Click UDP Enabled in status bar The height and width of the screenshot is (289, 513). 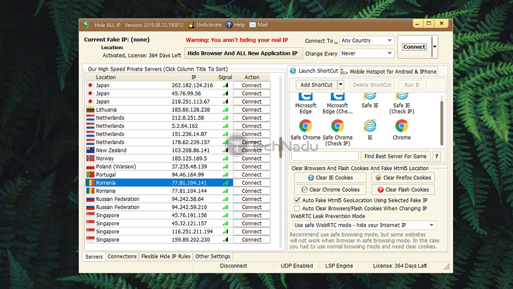pyautogui.click(x=297, y=266)
